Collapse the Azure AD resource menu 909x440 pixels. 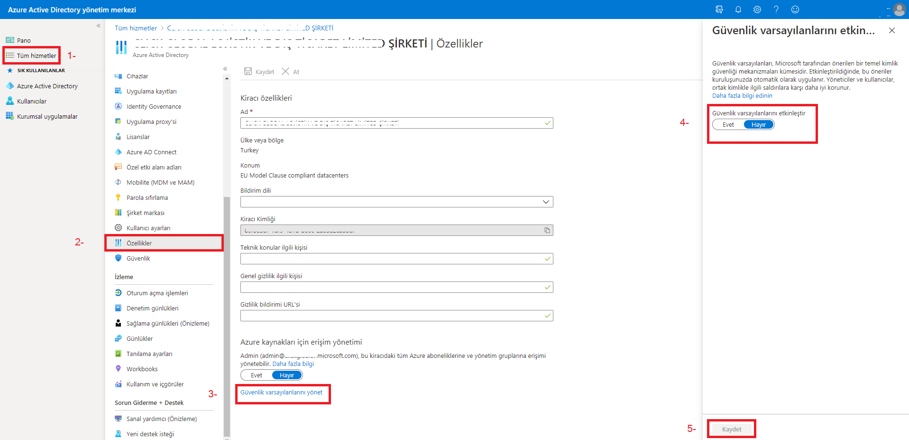pyautogui.click(x=225, y=69)
